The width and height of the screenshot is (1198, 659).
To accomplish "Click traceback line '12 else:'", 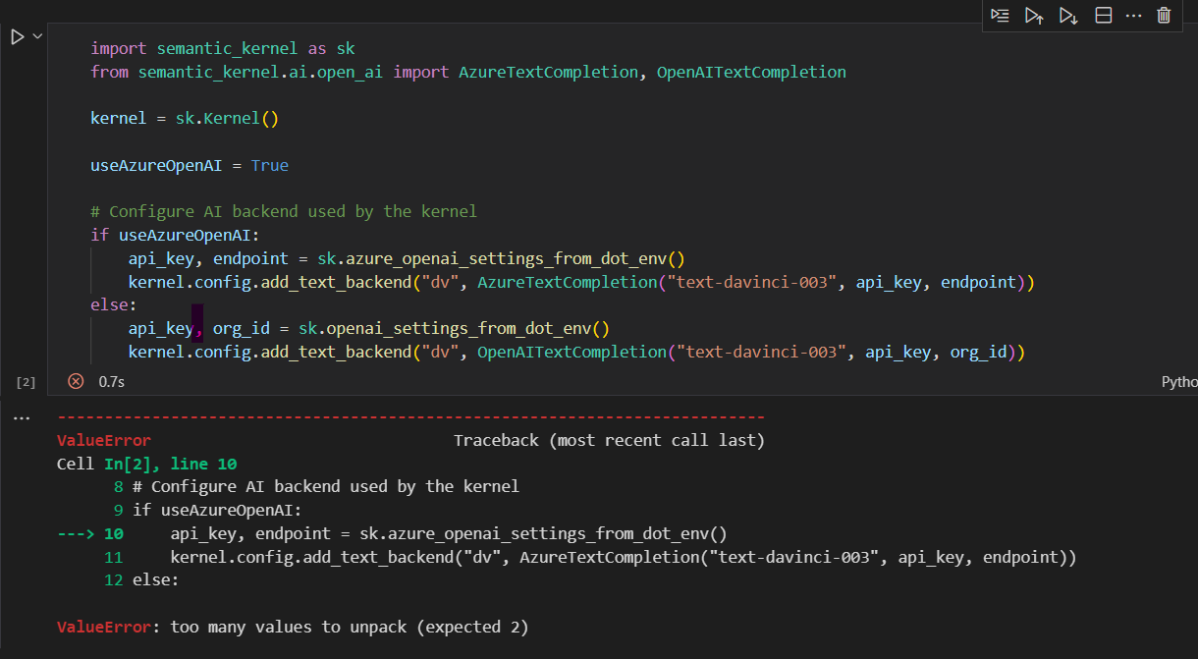I will (x=141, y=580).
